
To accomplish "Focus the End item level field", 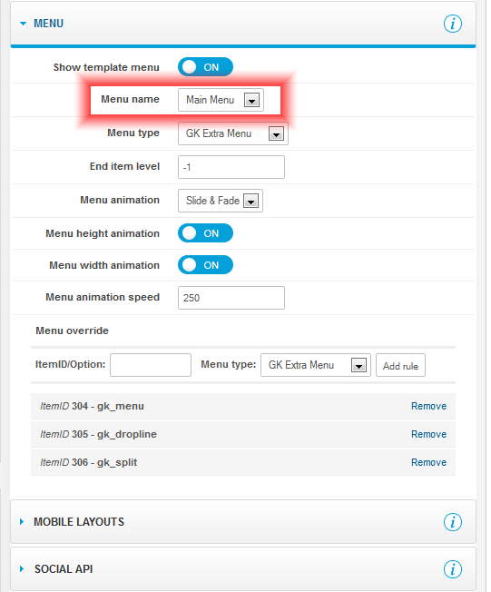I will coord(231,167).
